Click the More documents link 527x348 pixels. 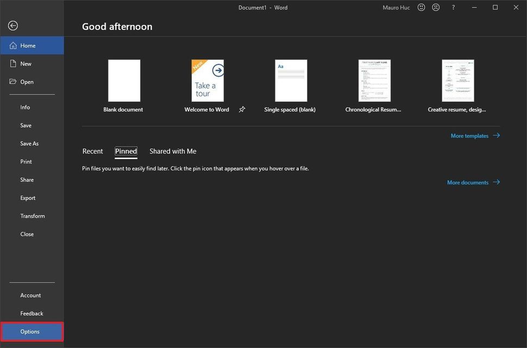(468, 182)
